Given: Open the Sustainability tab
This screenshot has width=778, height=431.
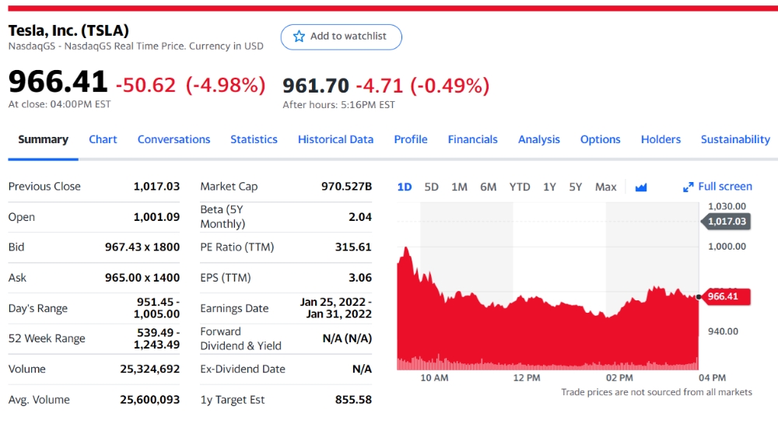Looking at the screenshot, I should (x=735, y=139).
